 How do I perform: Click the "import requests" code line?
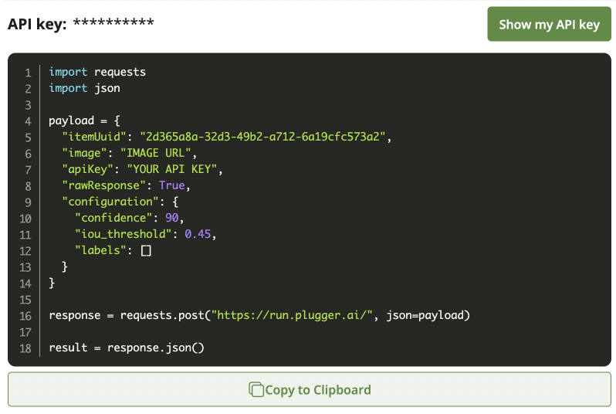(97, 72)
